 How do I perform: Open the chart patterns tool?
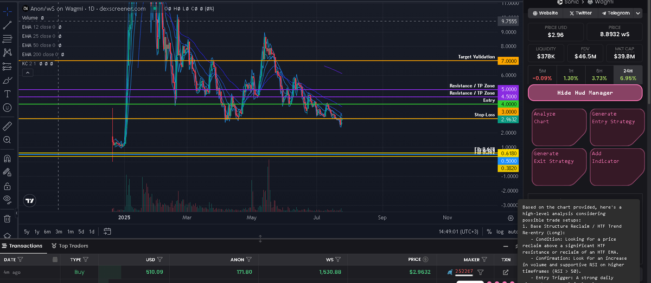click(8, 52)
